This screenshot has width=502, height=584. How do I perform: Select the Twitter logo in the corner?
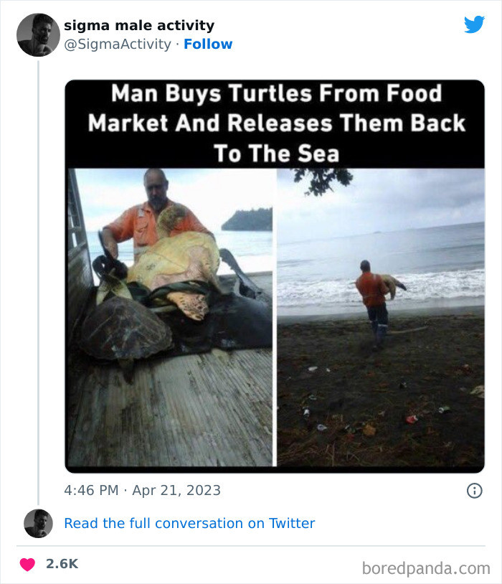tap(475, 23)
